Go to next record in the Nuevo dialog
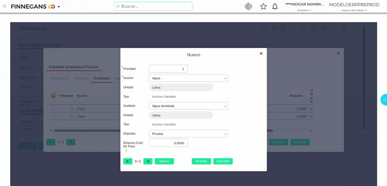Screen dimensions: 387x186 point(148,161)
